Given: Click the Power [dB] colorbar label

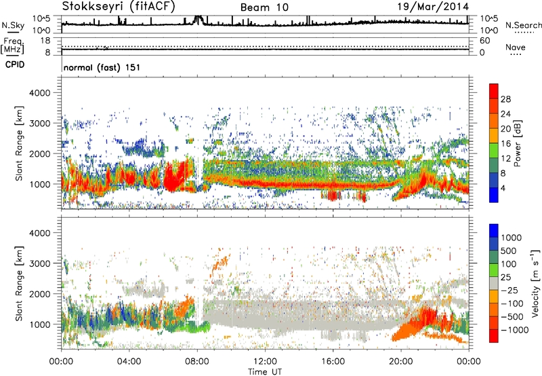Looking at the screenshot, I should pyautogui.click(x=518, y=143).
